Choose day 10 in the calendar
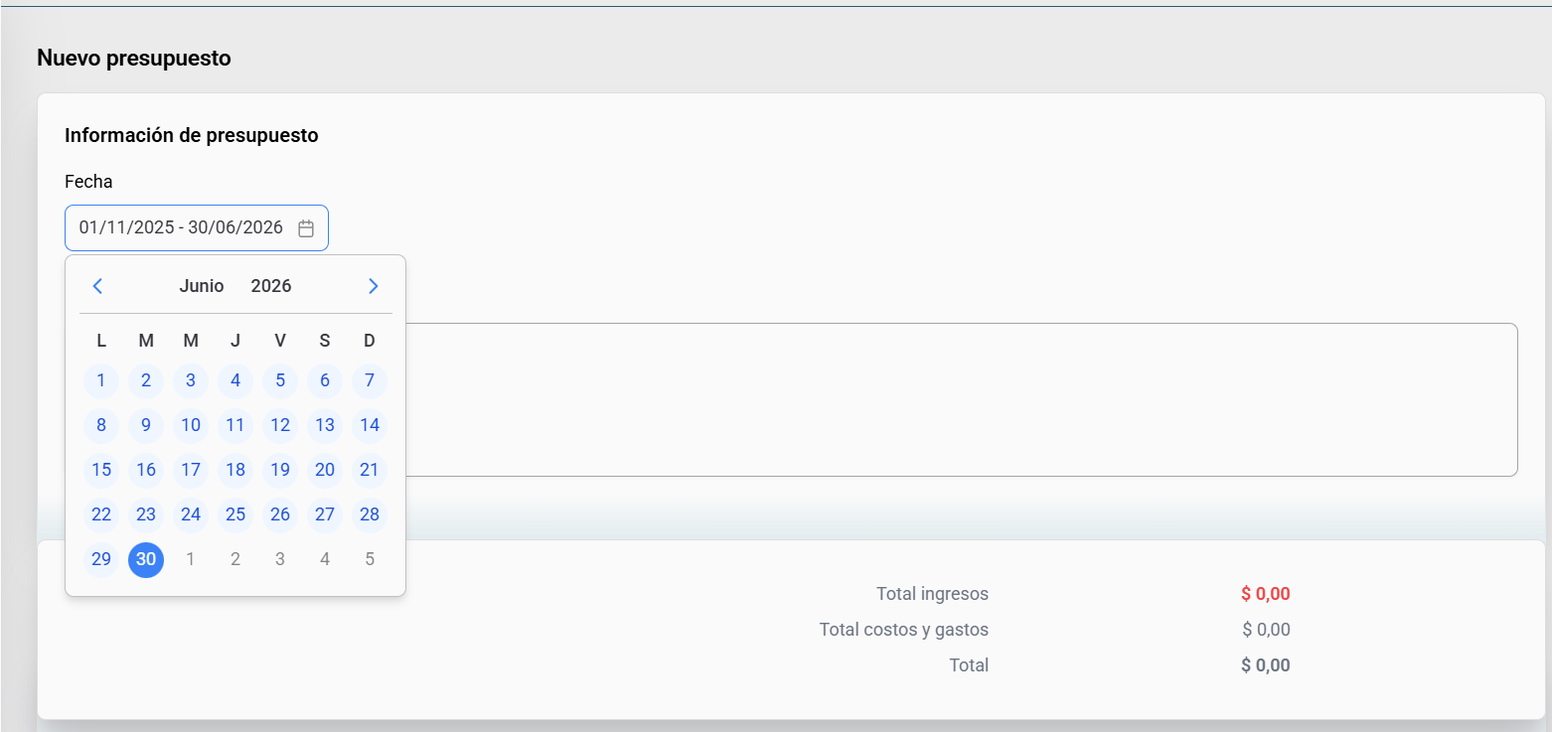 (x=191, y=425)
